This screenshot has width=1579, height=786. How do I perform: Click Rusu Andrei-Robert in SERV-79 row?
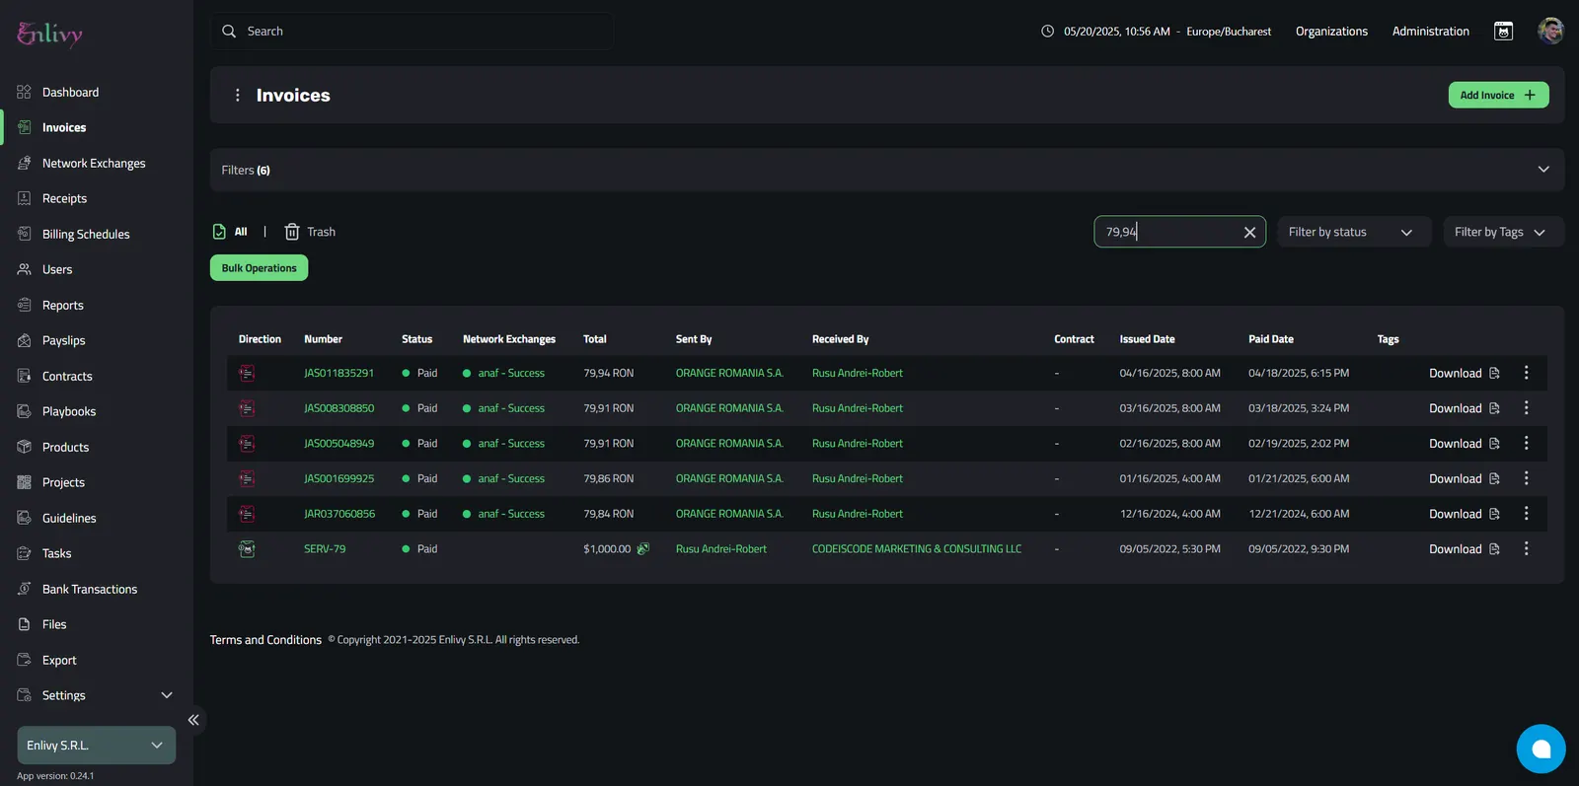click(x=720, y=548)
